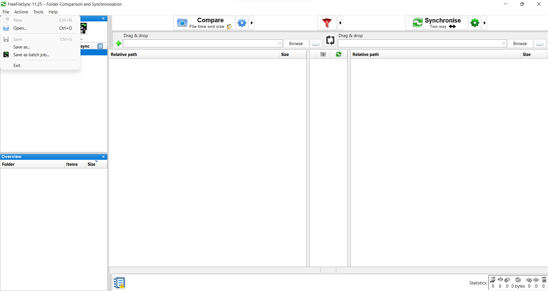This screenshot has height=291, width=548.
Task: Click delete-right statistics bucket icon
Action: coord(544,280)
